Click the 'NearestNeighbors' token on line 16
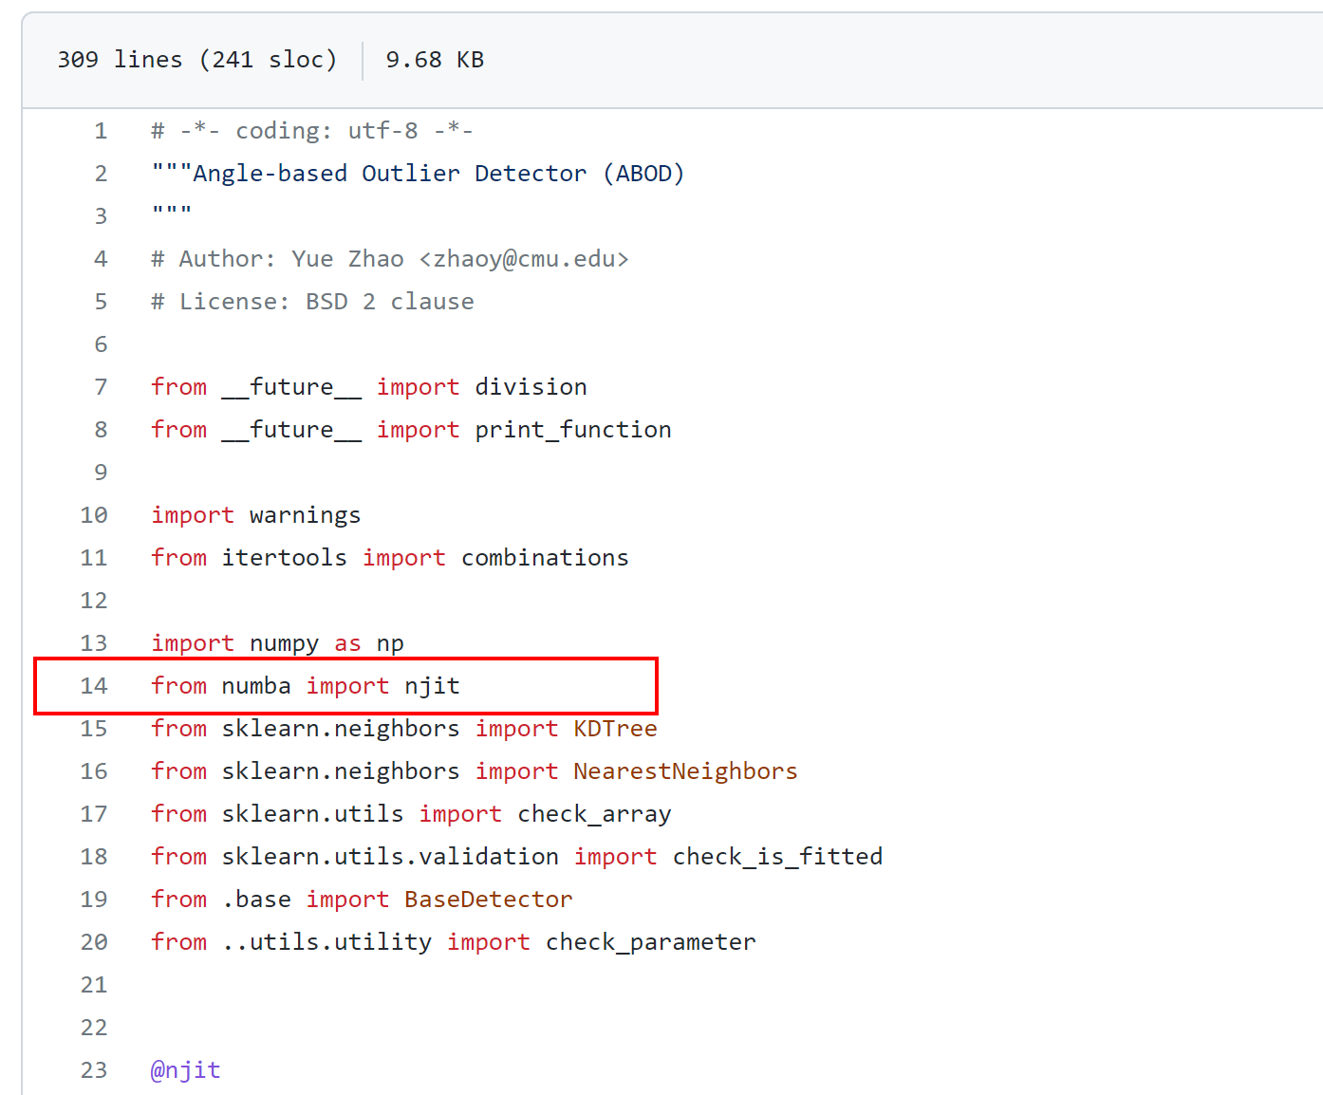 pos(684,770)
